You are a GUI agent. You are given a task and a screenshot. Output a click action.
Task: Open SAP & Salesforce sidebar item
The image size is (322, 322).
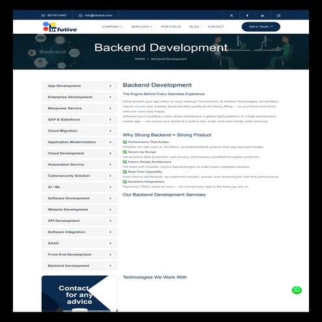pos(79,120)
